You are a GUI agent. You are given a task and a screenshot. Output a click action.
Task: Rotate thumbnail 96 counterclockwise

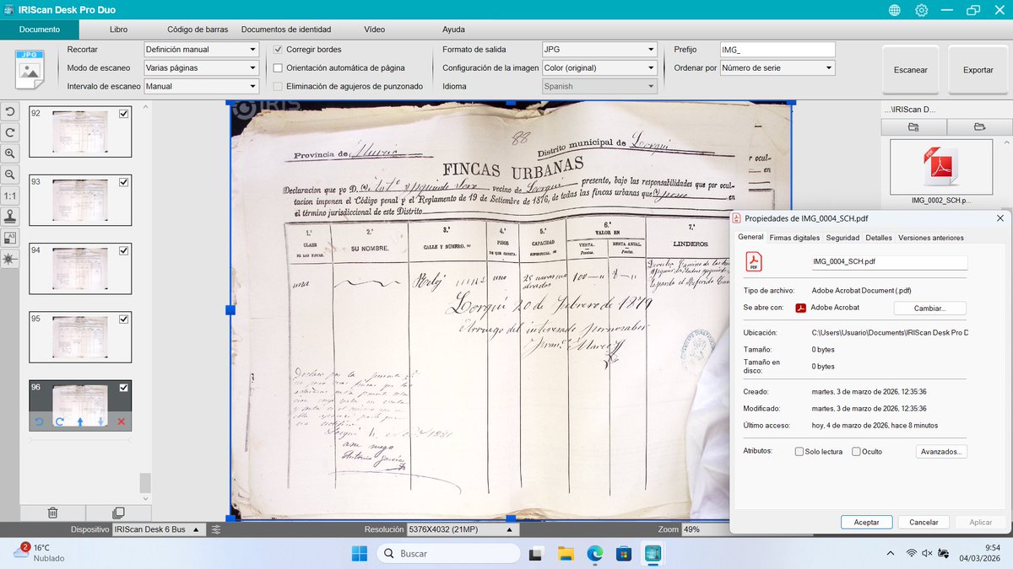39,421
